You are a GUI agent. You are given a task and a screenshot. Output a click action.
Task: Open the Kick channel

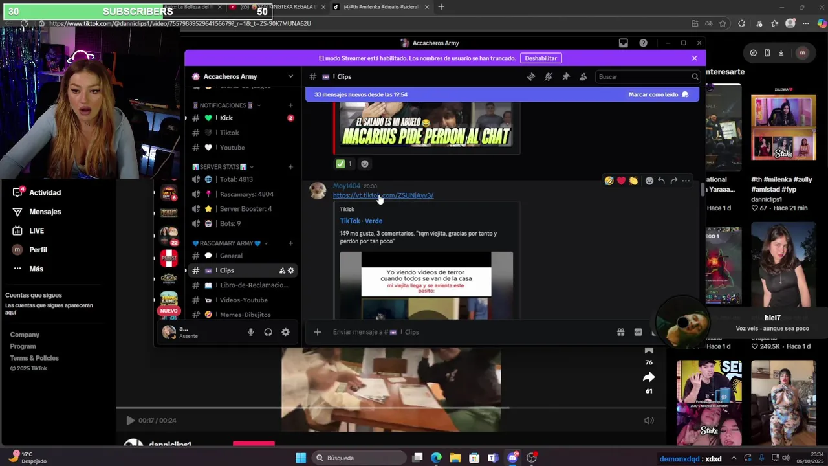243,118
